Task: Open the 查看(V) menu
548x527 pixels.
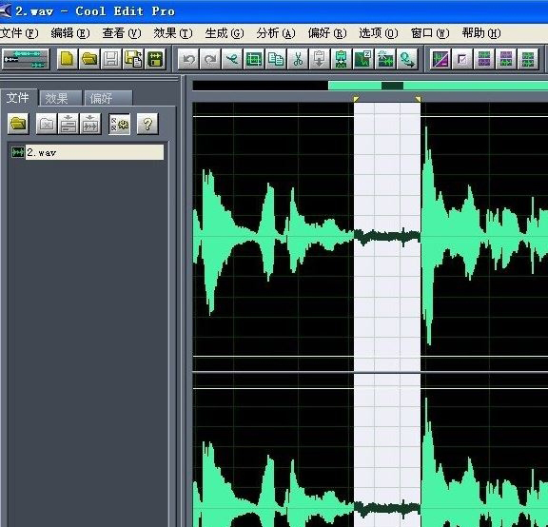Action: click(122, 33)
